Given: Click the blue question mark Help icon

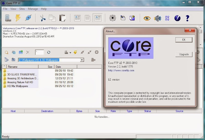Looking at the screenshot, I should (x=188, y=18).
